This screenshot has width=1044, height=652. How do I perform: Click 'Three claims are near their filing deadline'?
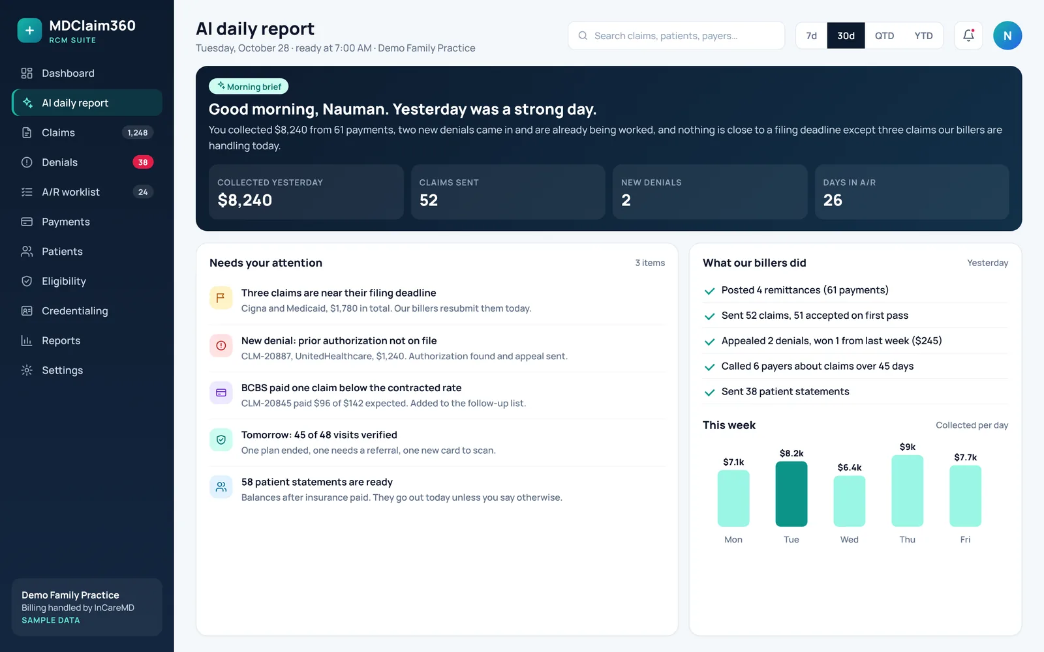pyautogui.click(x=339, y=293)
